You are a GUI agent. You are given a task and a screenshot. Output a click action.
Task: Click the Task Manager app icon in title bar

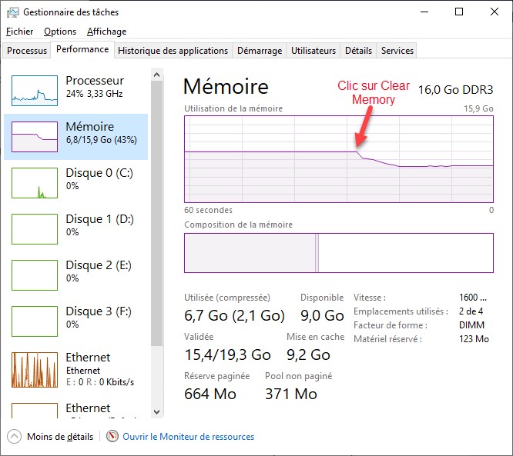coord(13,12)
